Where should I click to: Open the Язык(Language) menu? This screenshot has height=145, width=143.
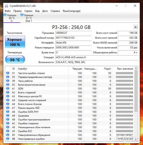click(x=71, y=11)
